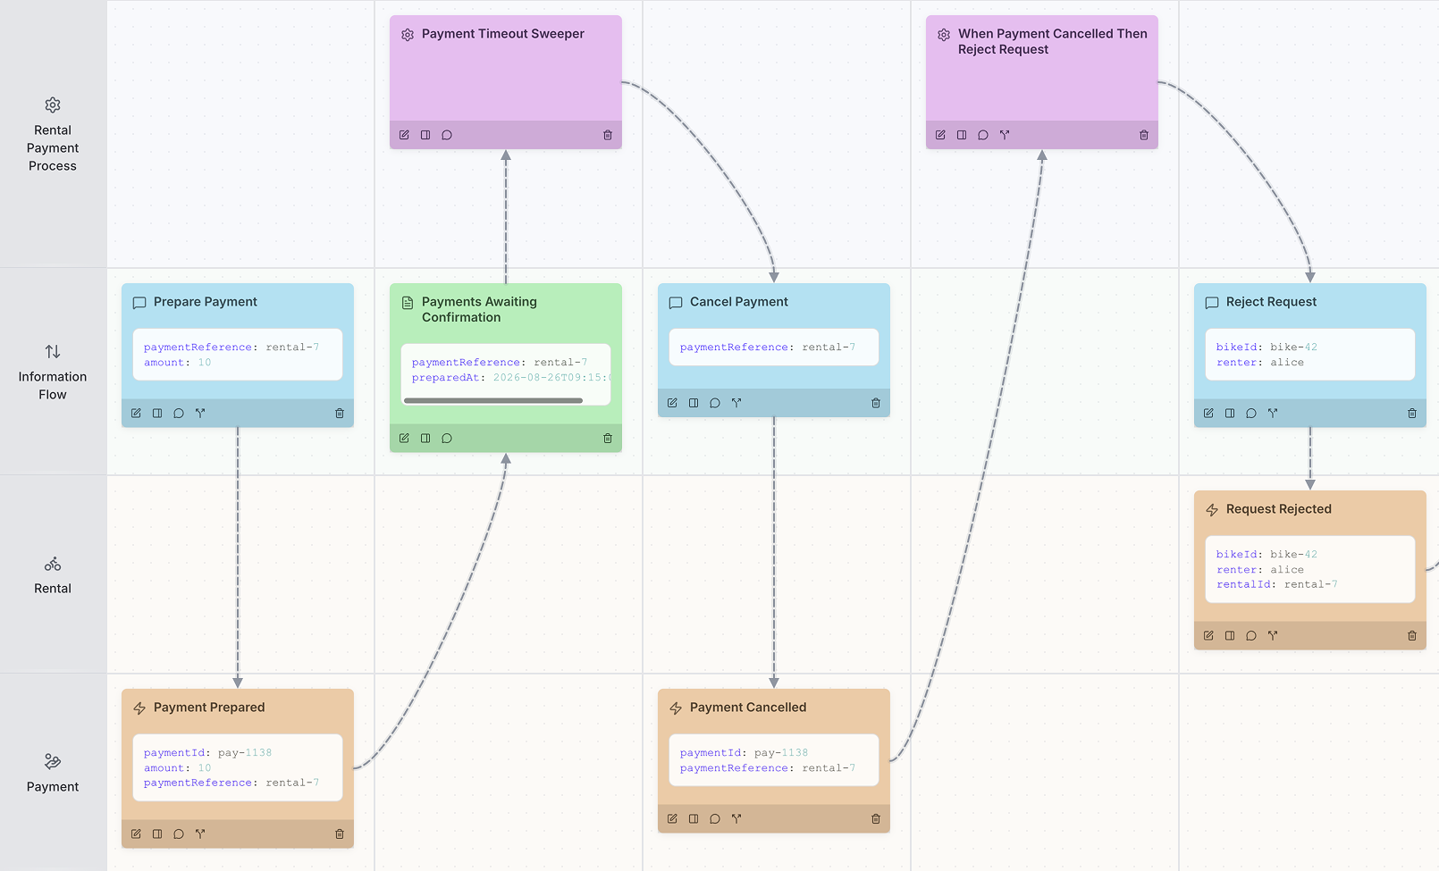Click the Payment lane icon

[53, 762]
